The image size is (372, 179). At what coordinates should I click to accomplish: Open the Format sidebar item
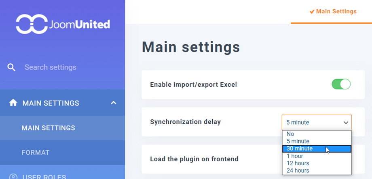[36, 152]
